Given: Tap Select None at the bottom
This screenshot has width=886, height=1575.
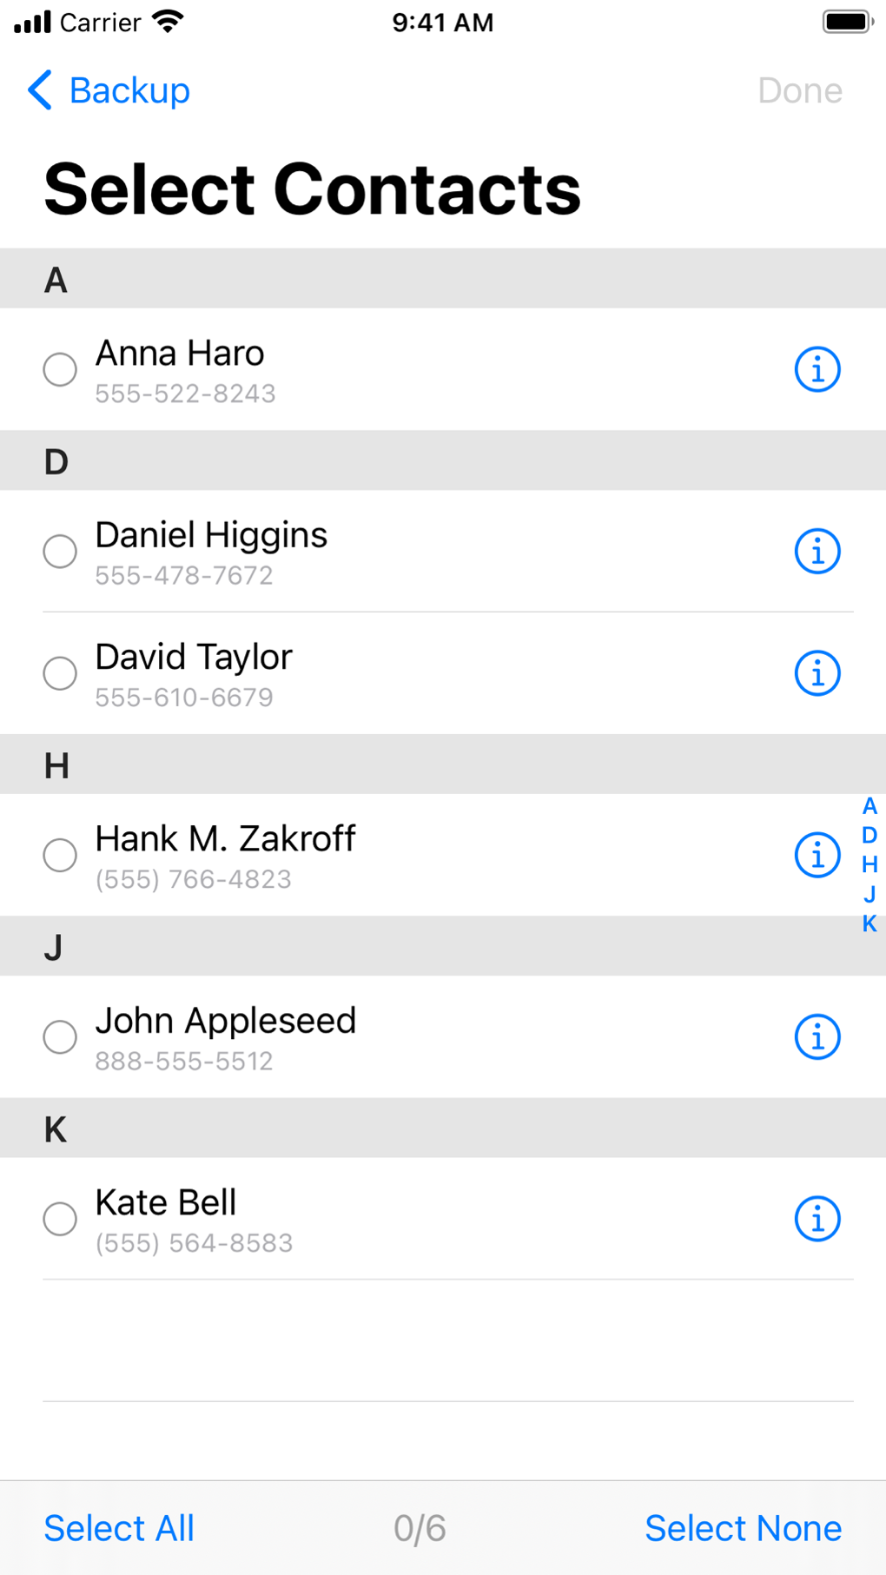Looking at the screenshot, I should click(743, 1528).
